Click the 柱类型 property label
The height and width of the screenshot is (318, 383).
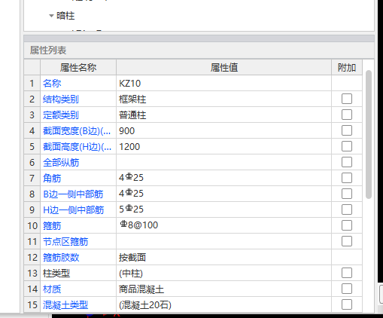56,273
